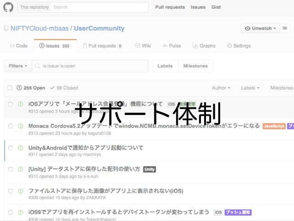Select the Issues 255 tab
Screen dimensions: 294x221
[x=55, y=46]
